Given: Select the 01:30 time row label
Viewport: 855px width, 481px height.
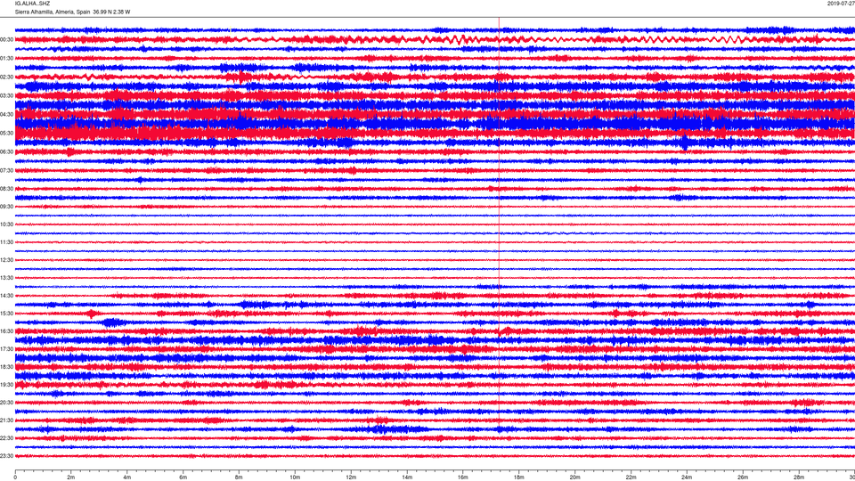Looking at the screenshot, I should [x=6, y=59].
